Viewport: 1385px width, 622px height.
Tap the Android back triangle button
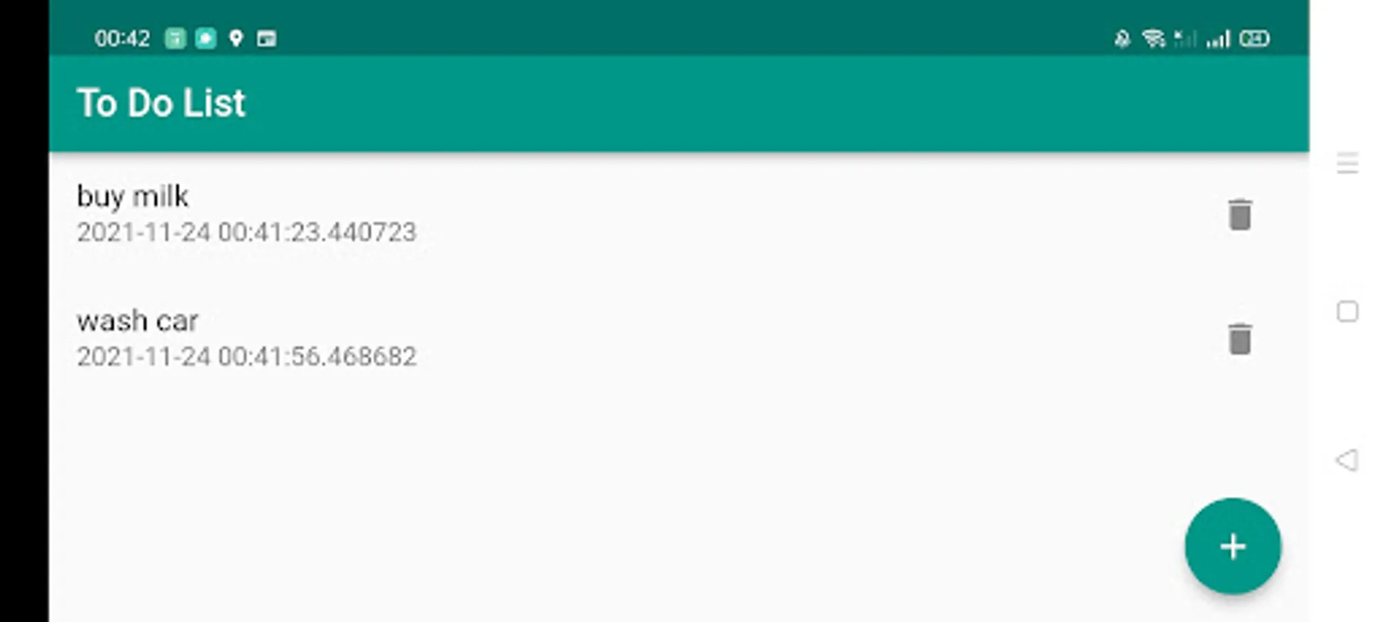(x=1346, y=460)
